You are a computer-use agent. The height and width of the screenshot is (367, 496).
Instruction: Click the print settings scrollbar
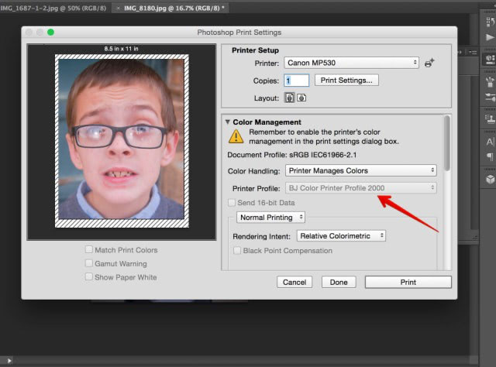[x=447, y=143]
